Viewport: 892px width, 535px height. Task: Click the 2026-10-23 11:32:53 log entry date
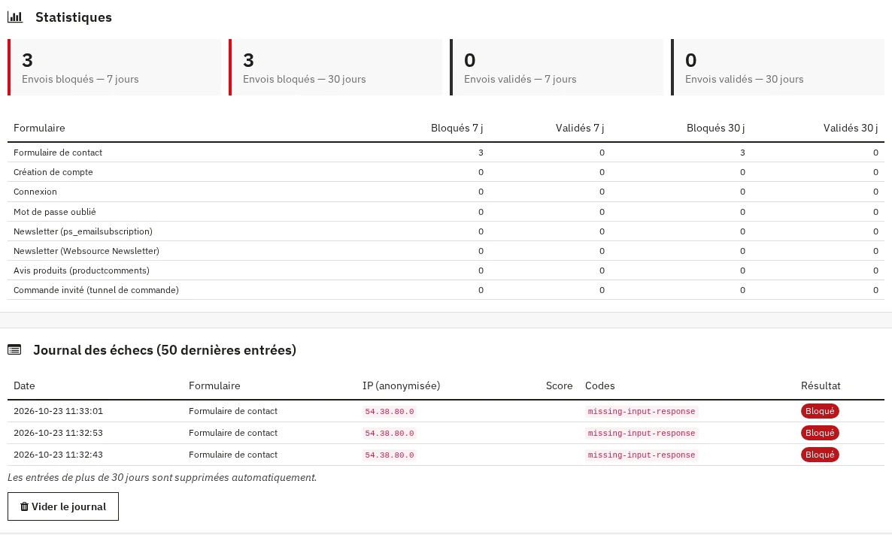58,433
